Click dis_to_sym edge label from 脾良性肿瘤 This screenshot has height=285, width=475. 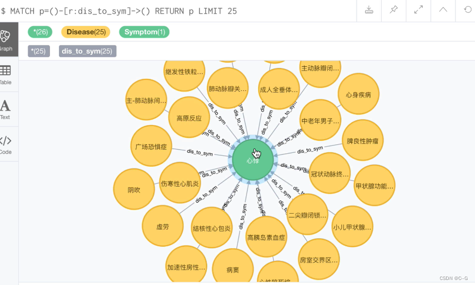click(310, 149)
